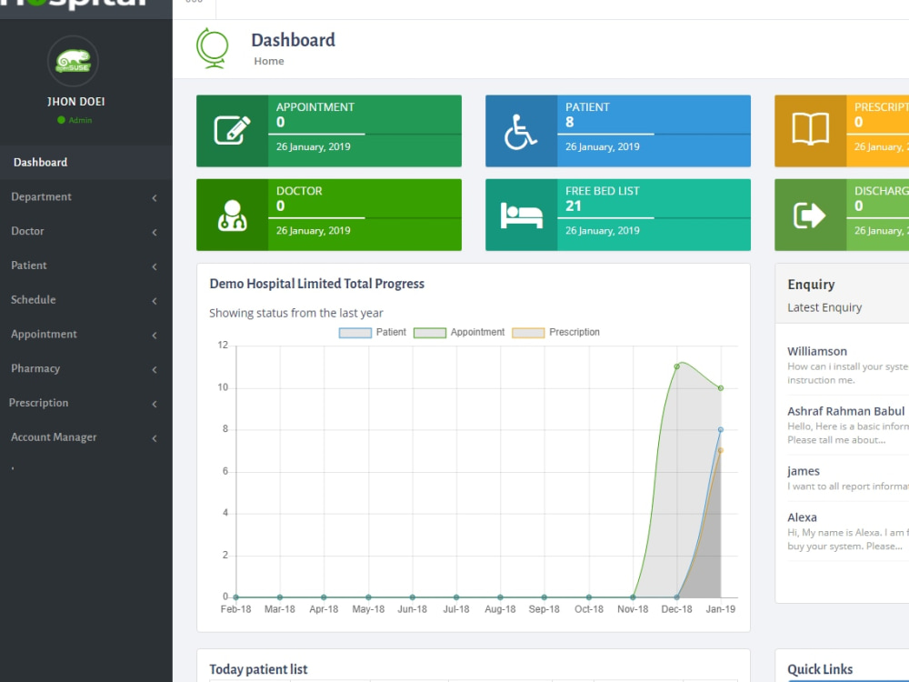The height and width of the screenshot is (682, 909).
Task: Expand the Doctor sidebar menu arrow
Action: [155, 232]
